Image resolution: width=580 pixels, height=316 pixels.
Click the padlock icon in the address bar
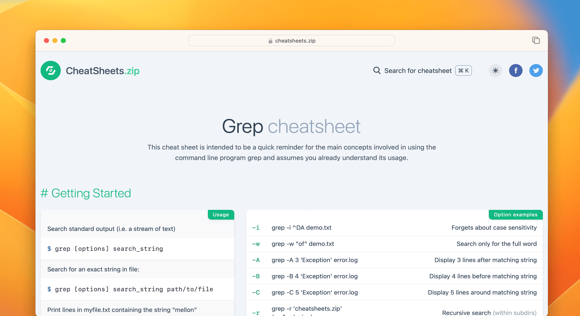(x=270, y=41)
